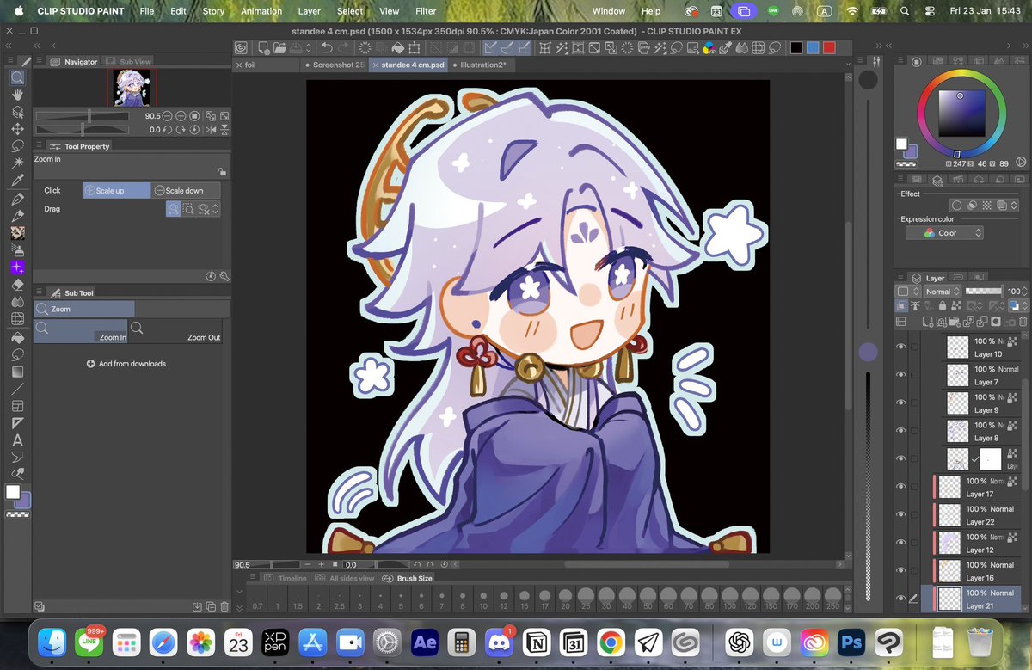Hide Layer 8 using its eye icon
1032x670 pixels.
pyautogui.click(x=901, y=430)
